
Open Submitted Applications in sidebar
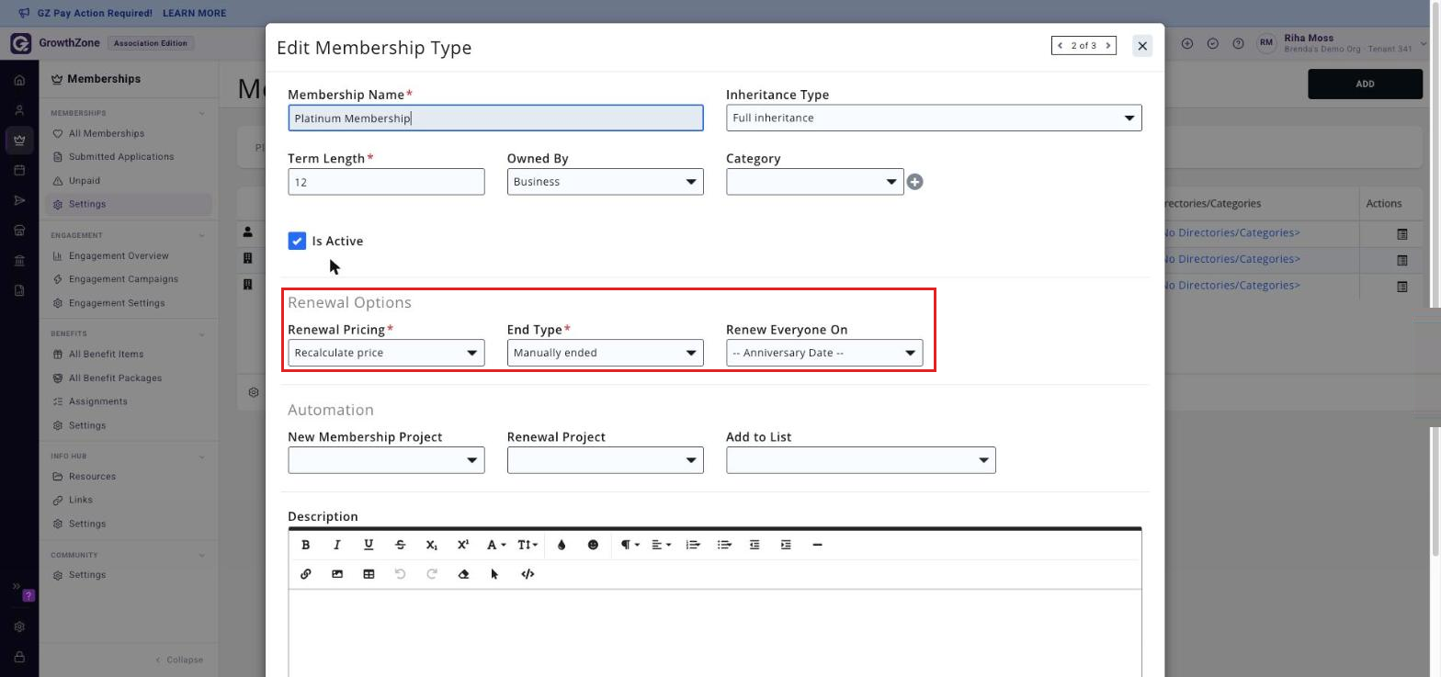tap(121, 157)
